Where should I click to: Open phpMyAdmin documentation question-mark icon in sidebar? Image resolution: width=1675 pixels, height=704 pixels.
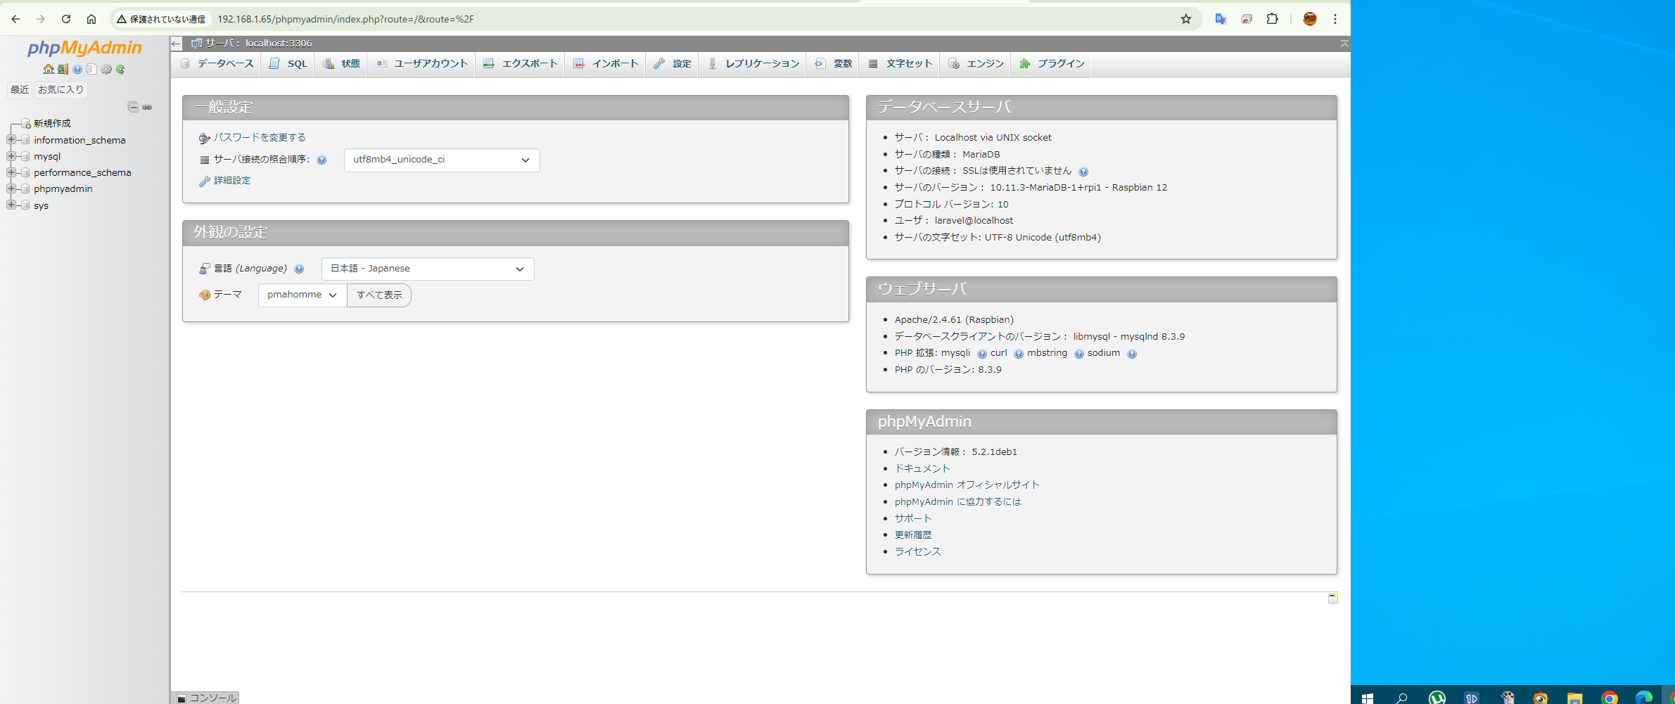click(77, 69)
